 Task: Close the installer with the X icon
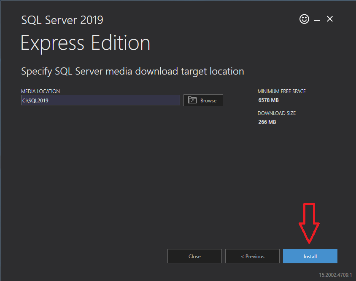[330, 19]
